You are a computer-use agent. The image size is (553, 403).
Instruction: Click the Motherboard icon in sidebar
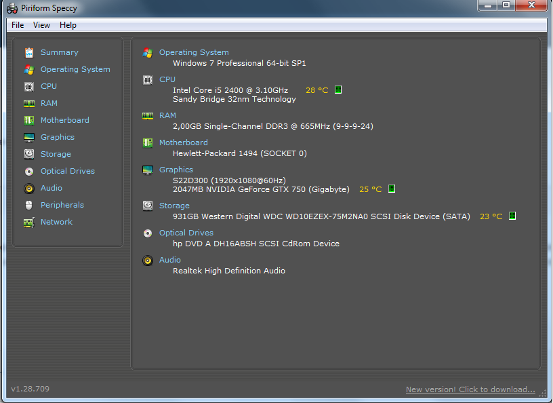29,121
